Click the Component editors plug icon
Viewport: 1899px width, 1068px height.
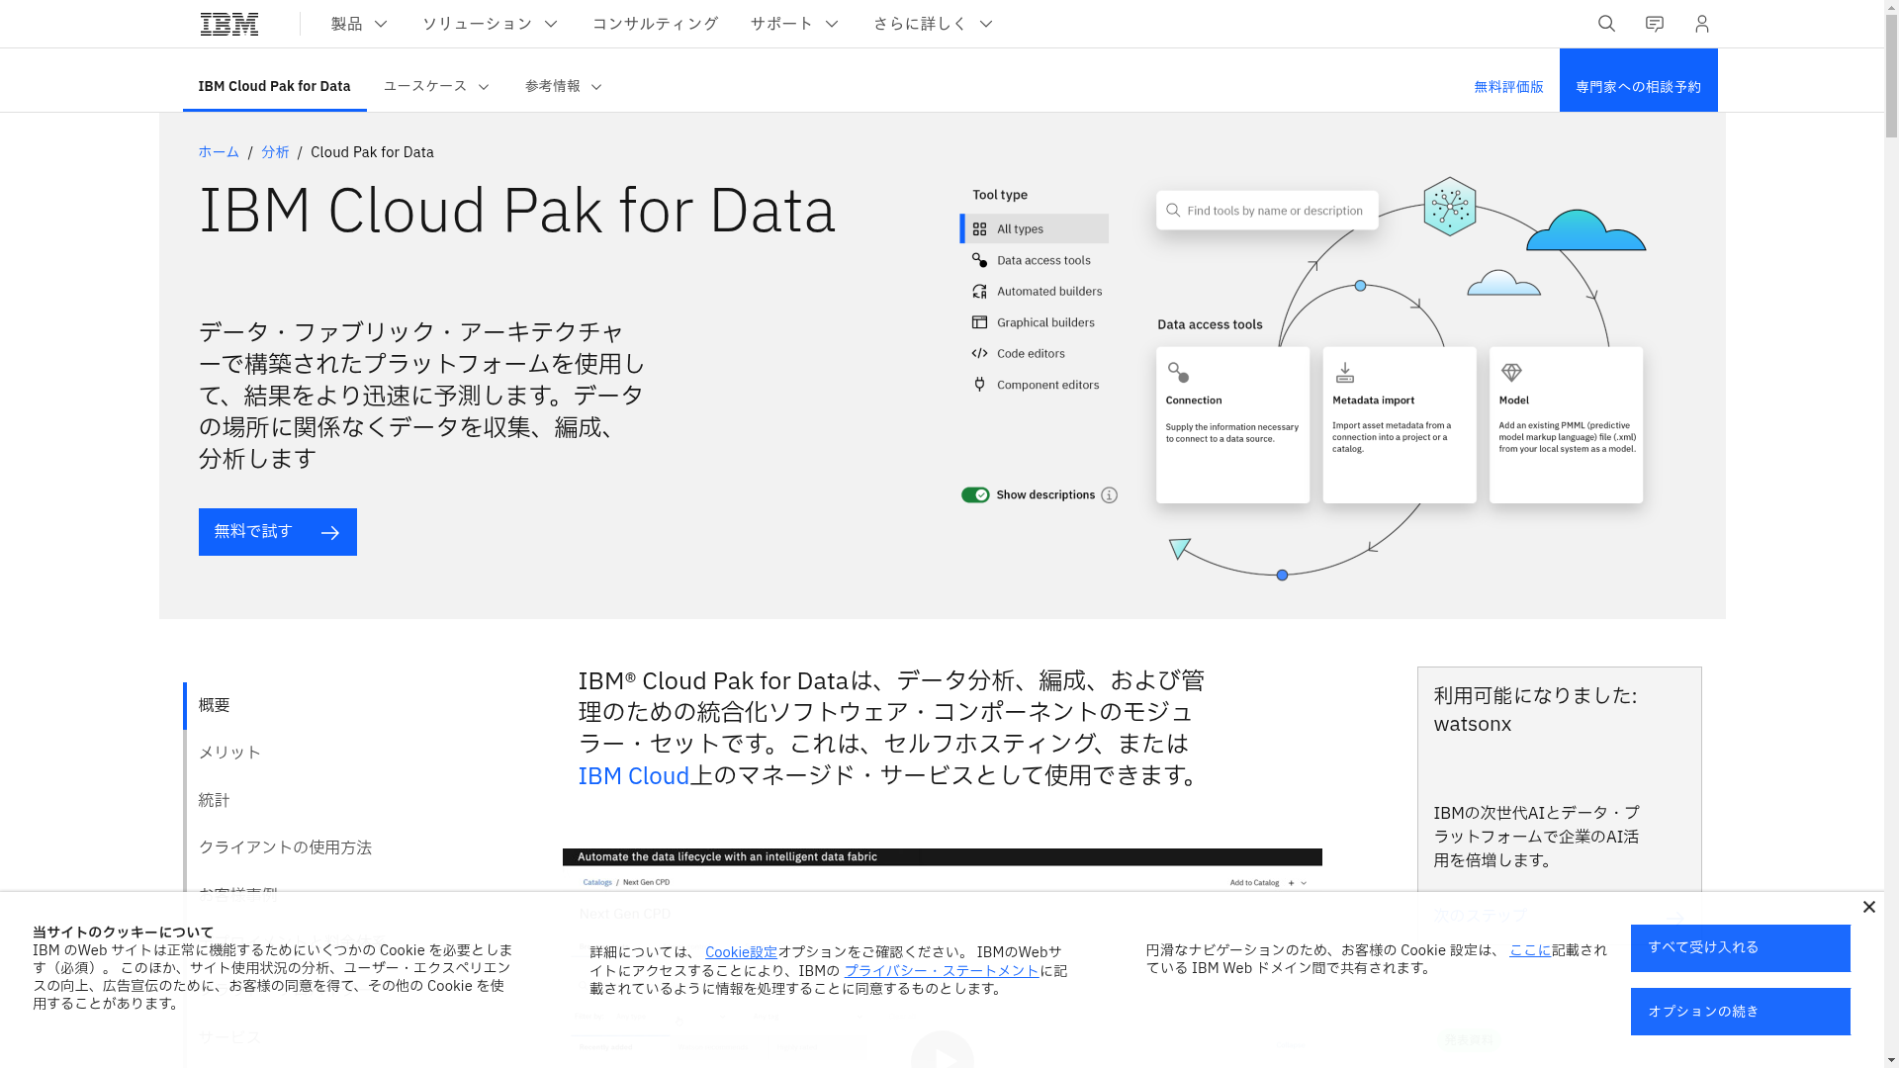click(979, 385)
